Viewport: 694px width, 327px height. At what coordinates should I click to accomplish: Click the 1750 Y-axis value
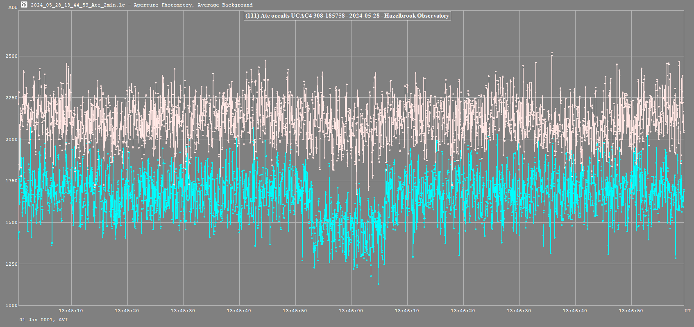click(x=11, y=181)
